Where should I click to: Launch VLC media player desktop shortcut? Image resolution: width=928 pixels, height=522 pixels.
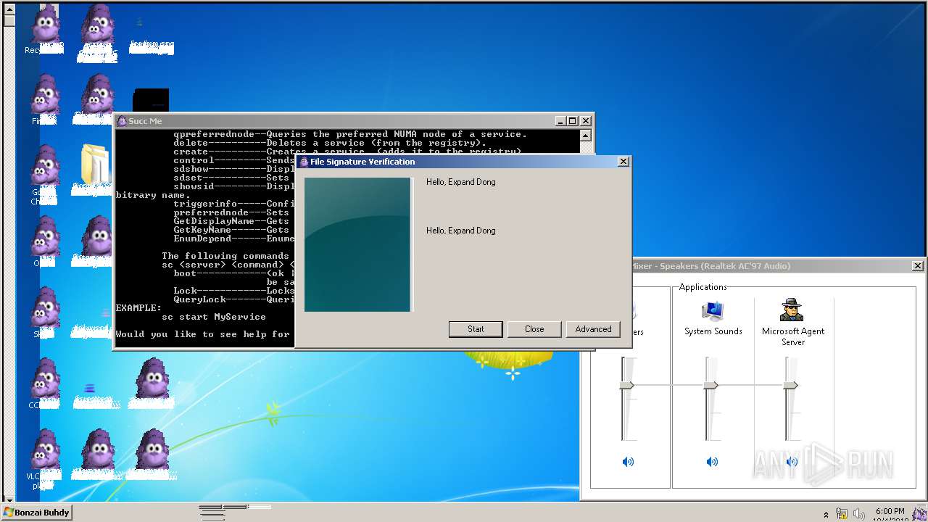point(46,458)
